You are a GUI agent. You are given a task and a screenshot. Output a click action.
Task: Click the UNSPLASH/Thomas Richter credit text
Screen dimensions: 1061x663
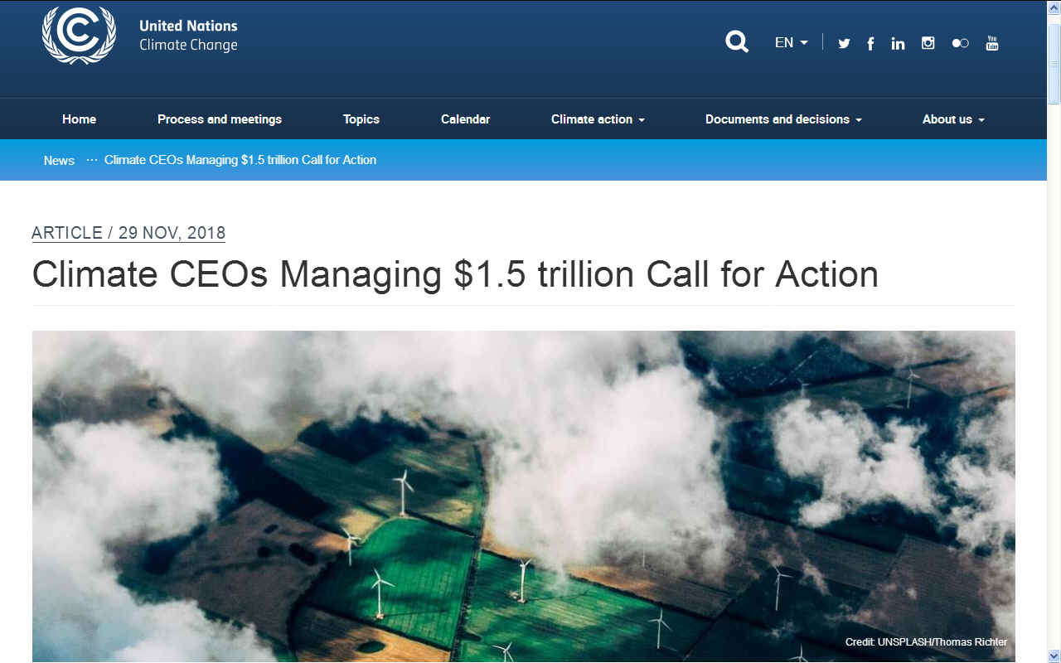pyautogui.click(x=927, y=642)
